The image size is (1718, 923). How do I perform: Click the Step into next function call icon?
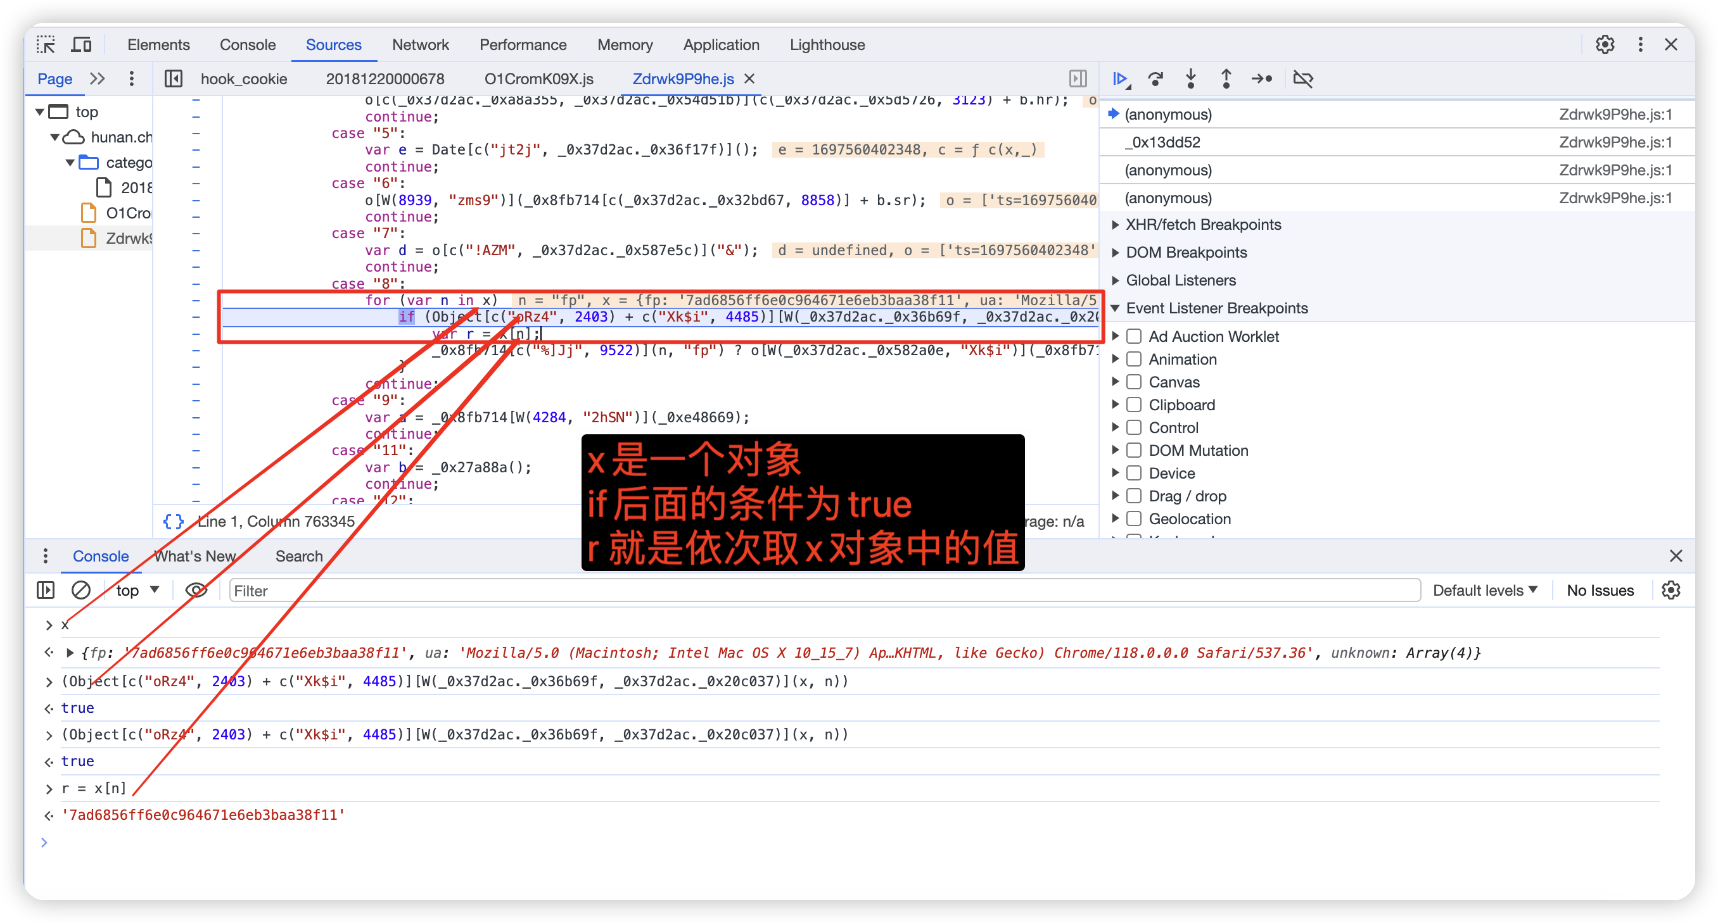click(1191, 78)
